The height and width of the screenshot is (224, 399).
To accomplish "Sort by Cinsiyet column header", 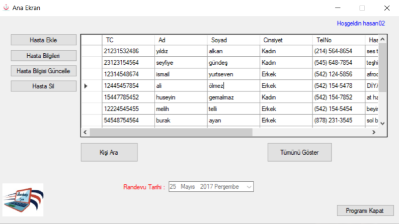I will (x=286, y=40).
